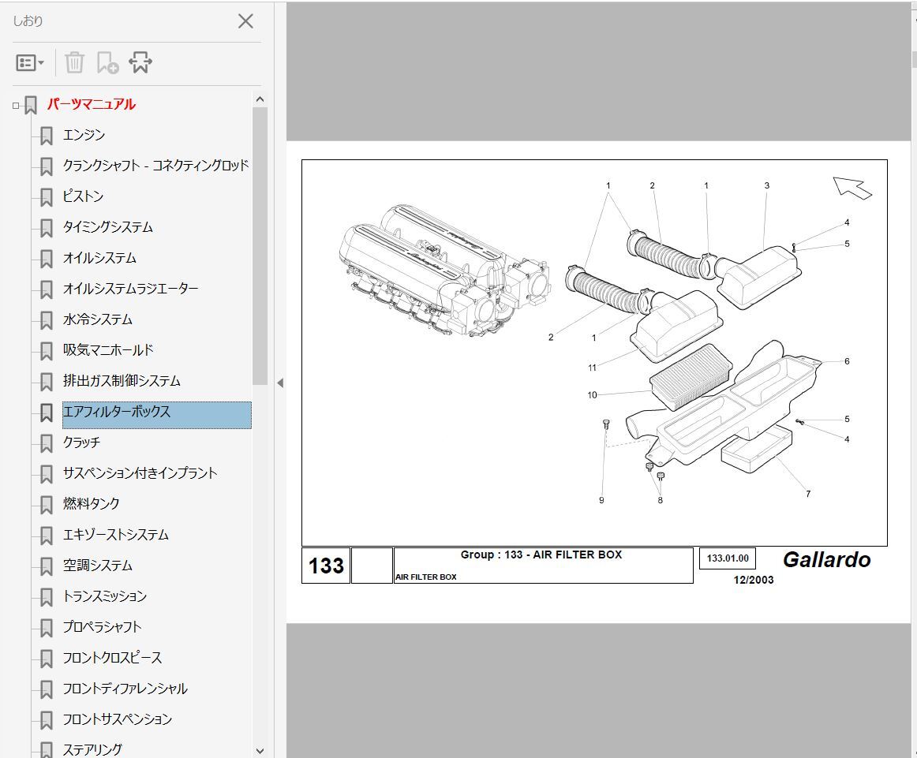Open the 吸気マニホールド bookmark
The image size is (917, 758).
(x=108, y=350)
